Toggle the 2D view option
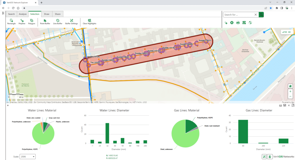295x160 pixels. [284, 32]
